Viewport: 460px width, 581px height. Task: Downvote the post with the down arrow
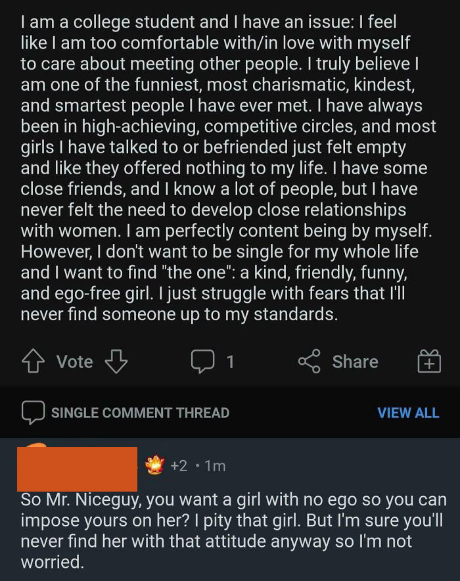pyautogui.click(x=116, y=361)
